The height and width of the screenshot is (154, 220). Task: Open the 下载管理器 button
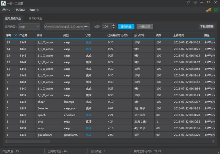[x=207, y=26]
